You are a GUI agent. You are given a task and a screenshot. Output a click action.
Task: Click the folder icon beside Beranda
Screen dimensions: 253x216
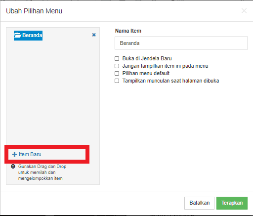(18, 35)
